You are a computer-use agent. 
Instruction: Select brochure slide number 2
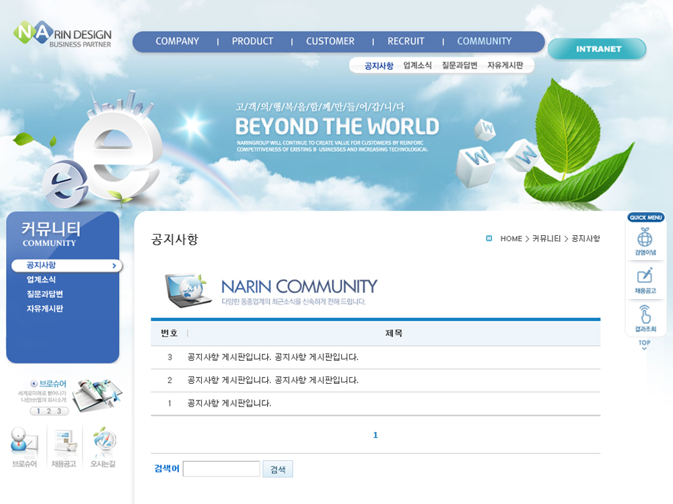[49, 411]
